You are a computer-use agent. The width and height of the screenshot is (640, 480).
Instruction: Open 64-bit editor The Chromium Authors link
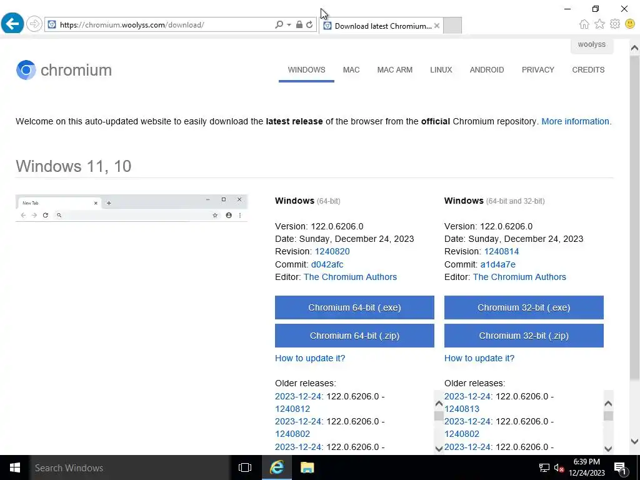pos(350,277)
